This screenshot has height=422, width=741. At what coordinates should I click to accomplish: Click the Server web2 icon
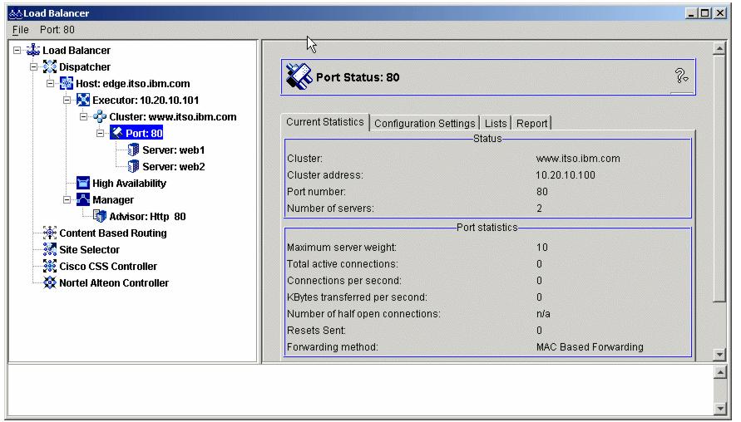pos(133,167)
